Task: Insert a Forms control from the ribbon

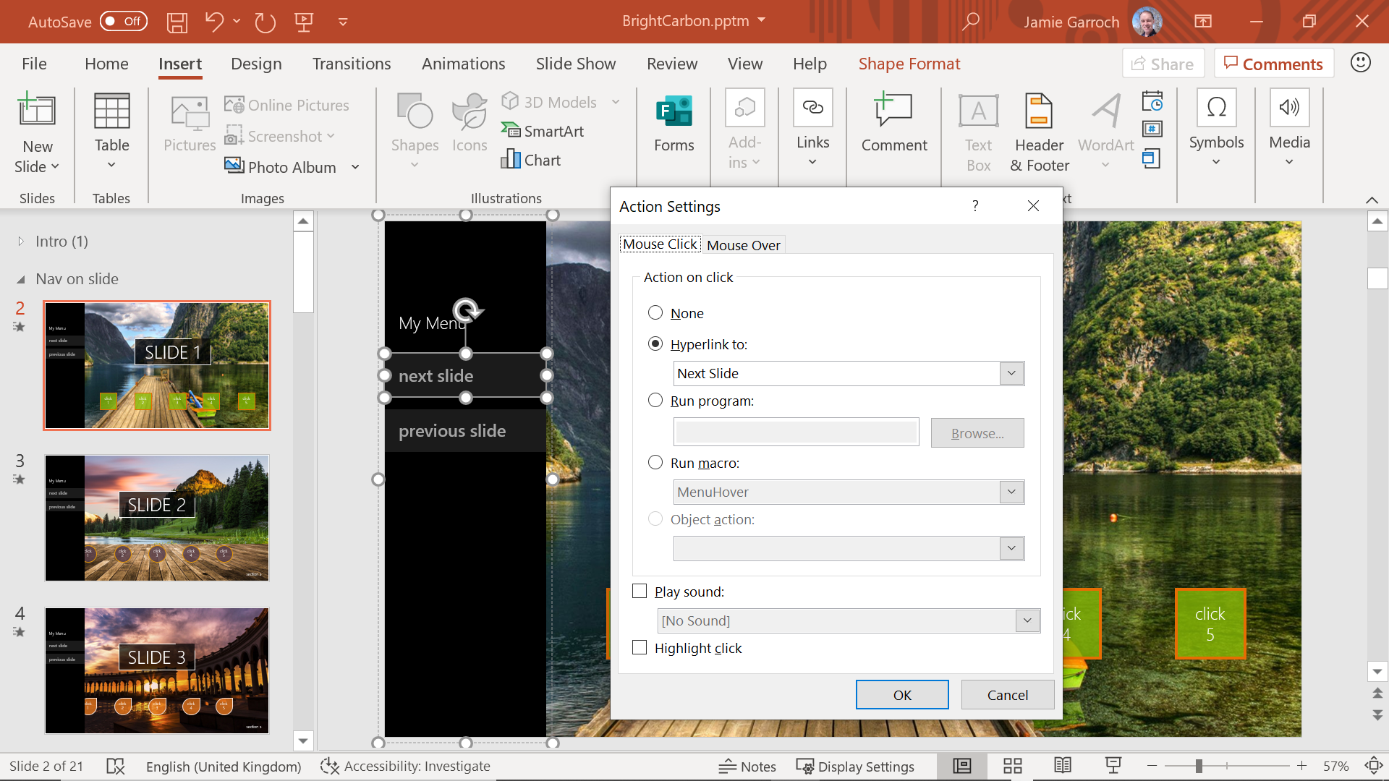Action: tap(673, 127)
